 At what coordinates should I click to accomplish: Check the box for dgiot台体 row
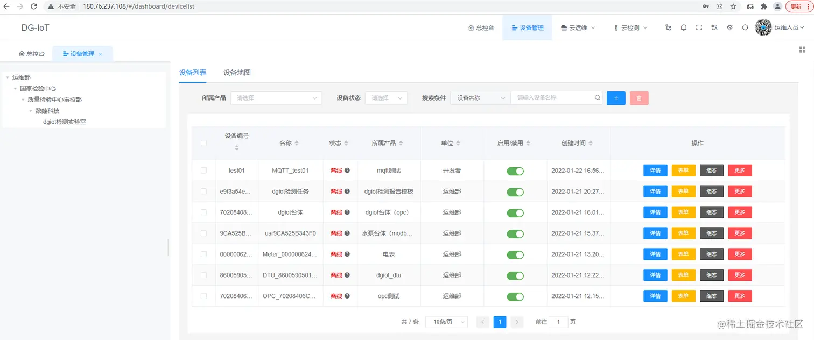pos(203,212)
